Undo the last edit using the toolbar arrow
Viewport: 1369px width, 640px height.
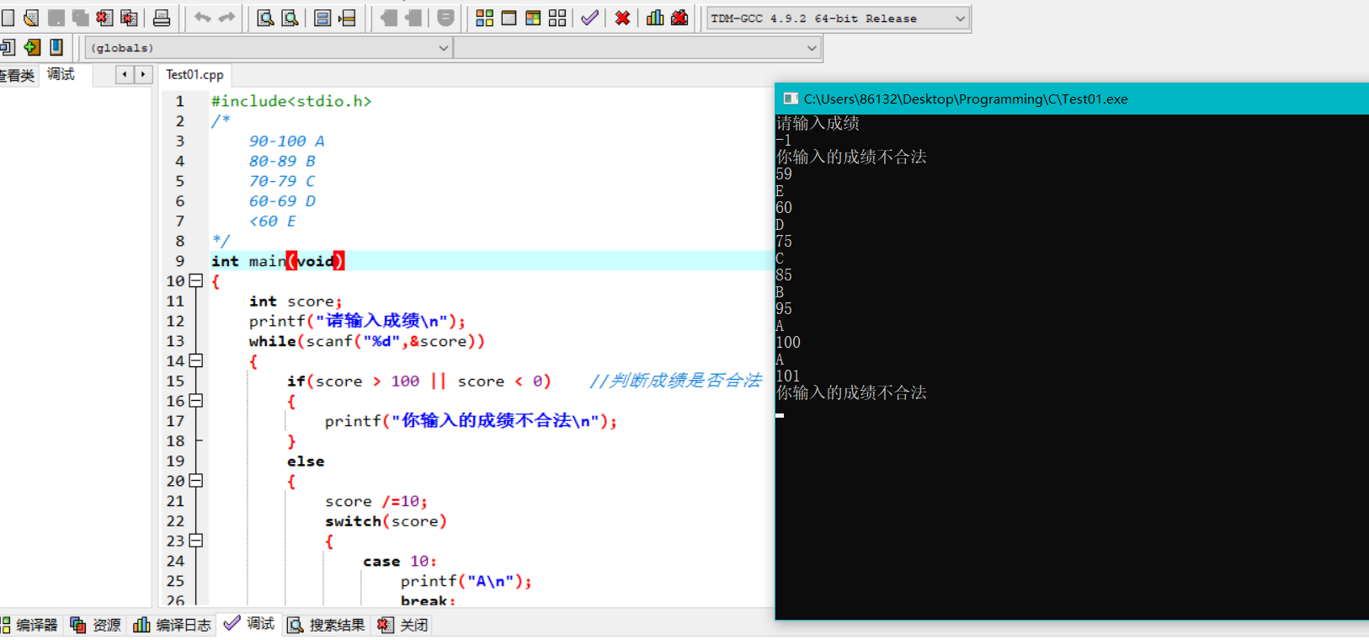pyautogui.click(x=202, y=18)
